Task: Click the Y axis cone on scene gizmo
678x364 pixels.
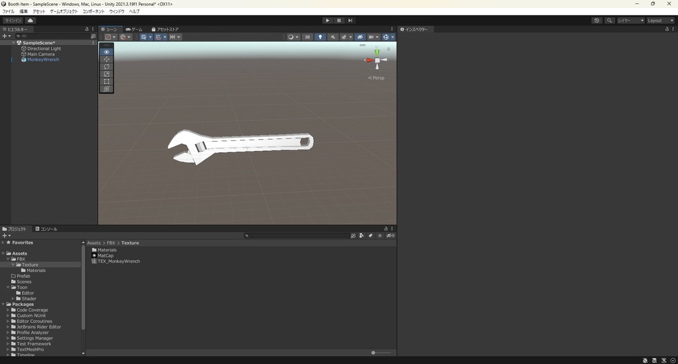Action: point(377,52)
